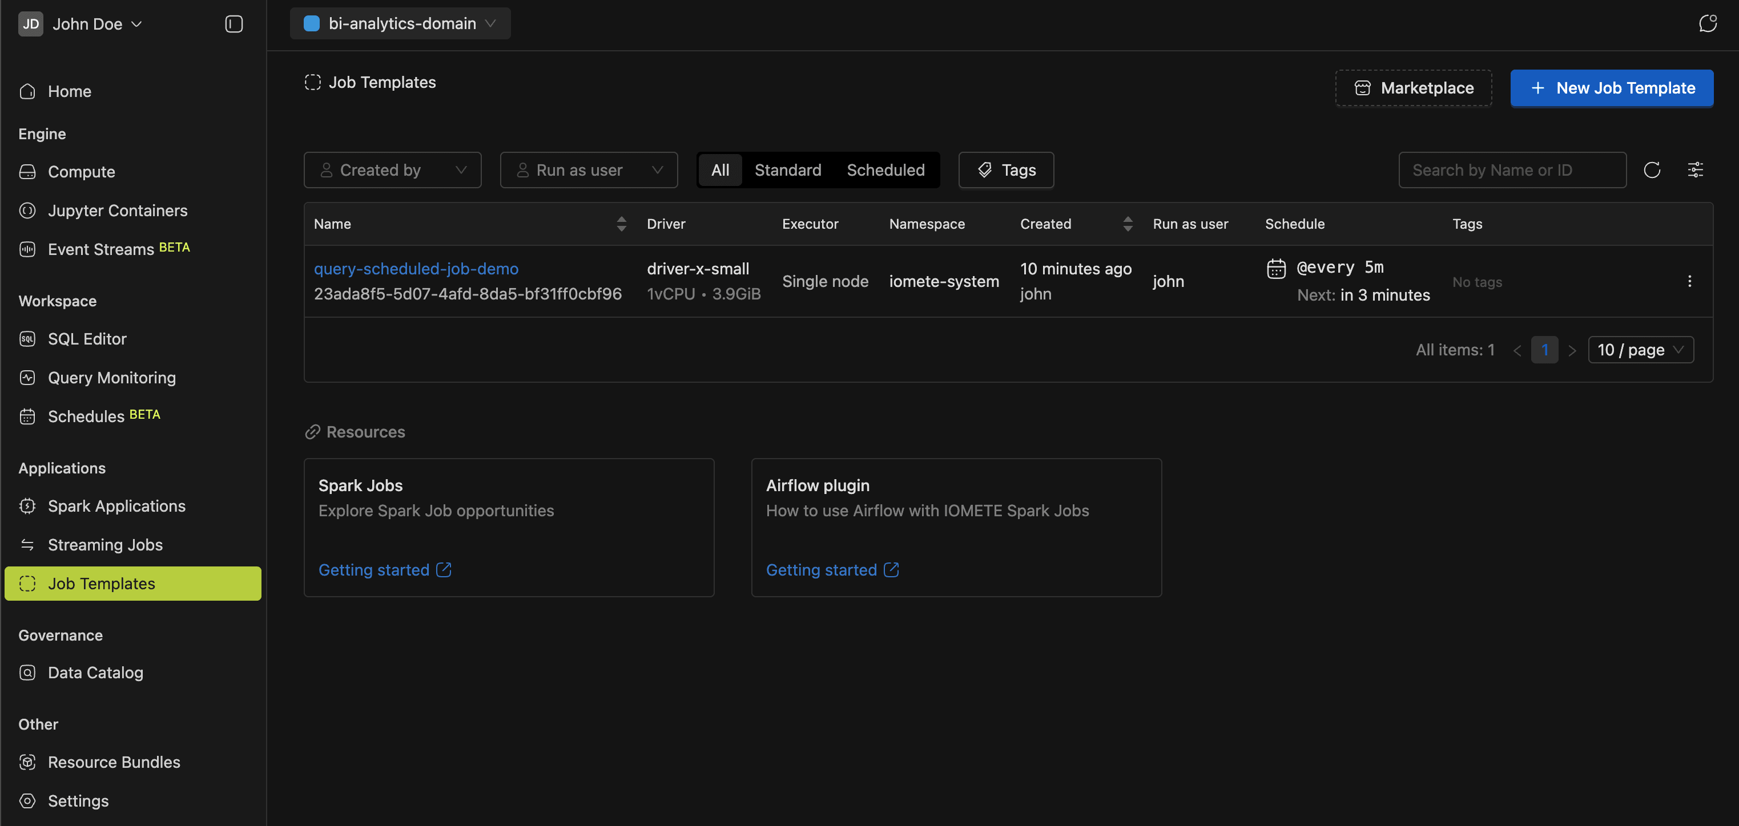This screenshot has width=1739, height=826.
Task: Open the bi-analytics-domain selector
Action: click(400, 23)
